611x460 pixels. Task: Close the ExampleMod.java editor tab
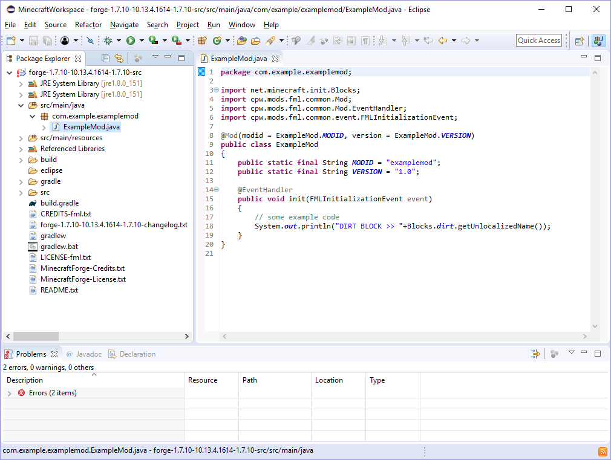click(275, 59)
